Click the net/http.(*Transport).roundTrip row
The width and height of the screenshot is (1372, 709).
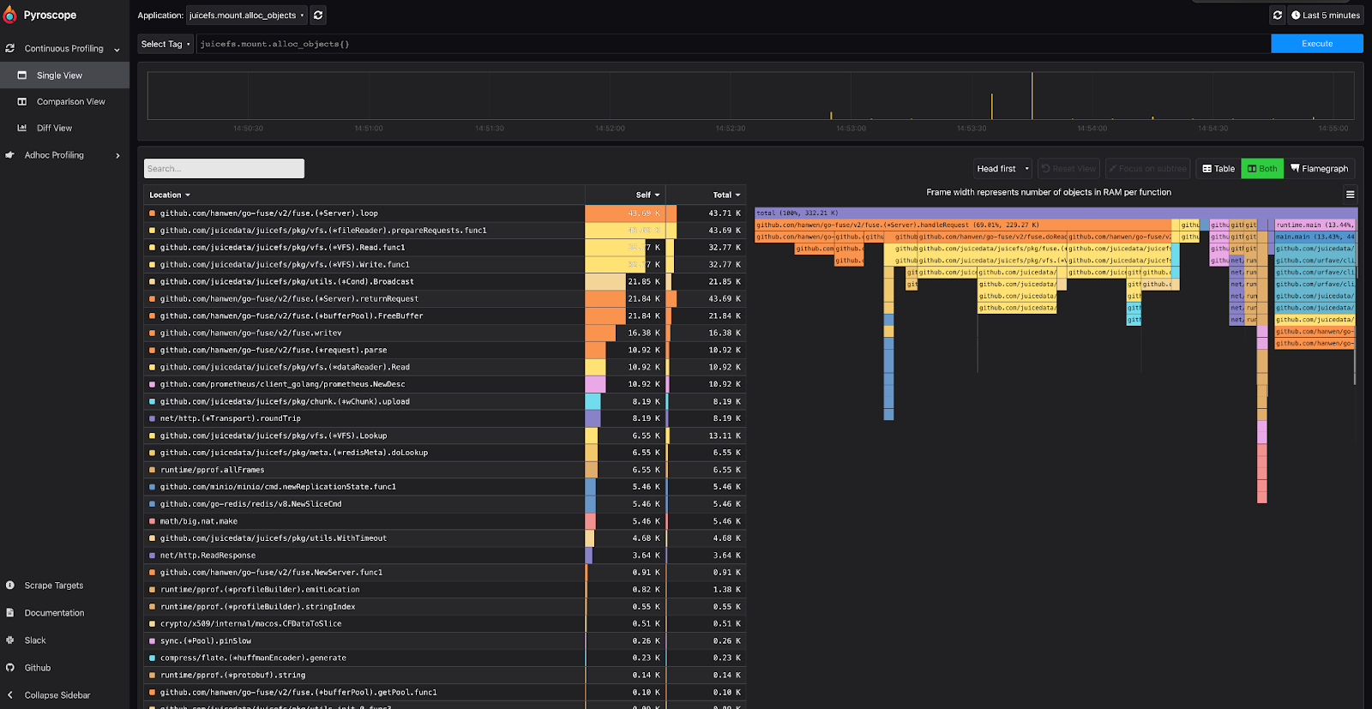coord(445,418)
